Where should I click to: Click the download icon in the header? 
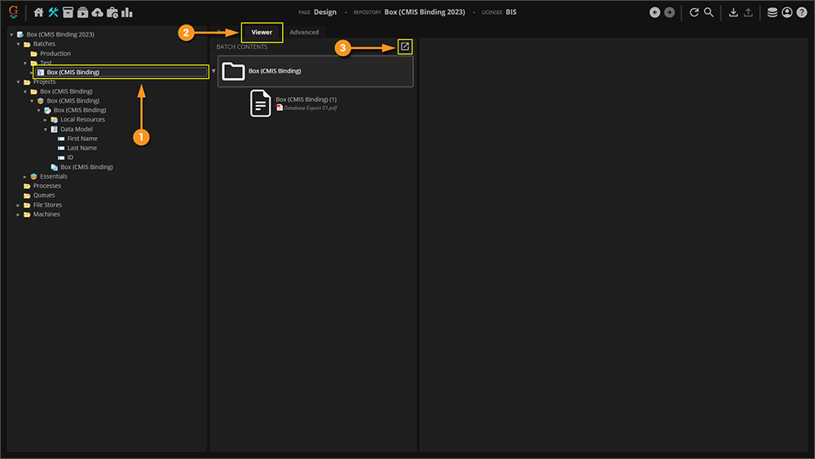(733, 12)
